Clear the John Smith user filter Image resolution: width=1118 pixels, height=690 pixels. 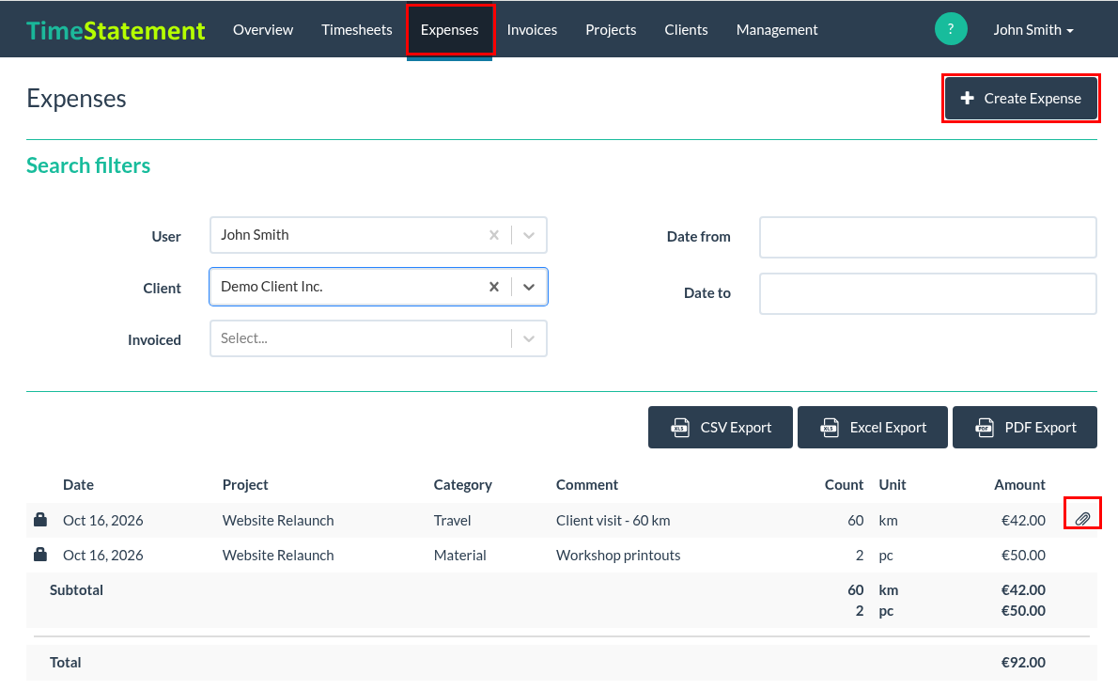pos(494,235)
